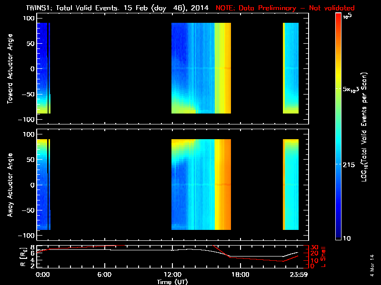Select the '0:00' time tick label
The height and width of the screenshot is (285, 381).
coord(42,275)
